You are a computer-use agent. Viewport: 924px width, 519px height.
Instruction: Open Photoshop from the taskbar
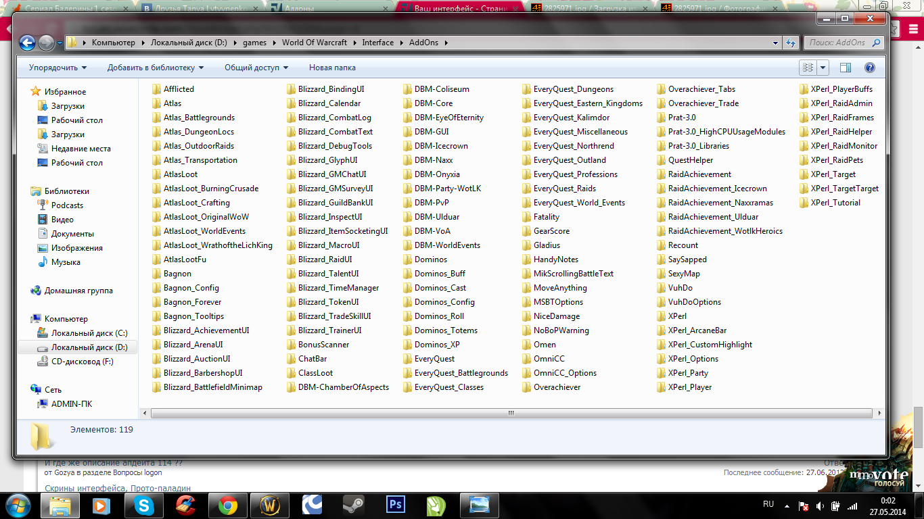point(394,505)
